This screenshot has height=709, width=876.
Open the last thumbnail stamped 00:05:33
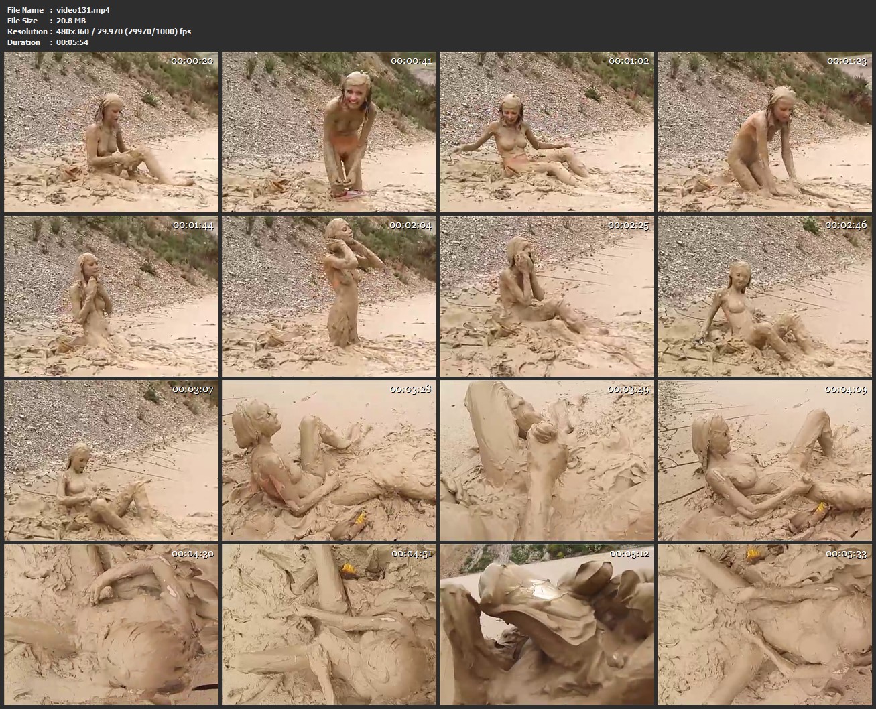[x=765, y=625]
